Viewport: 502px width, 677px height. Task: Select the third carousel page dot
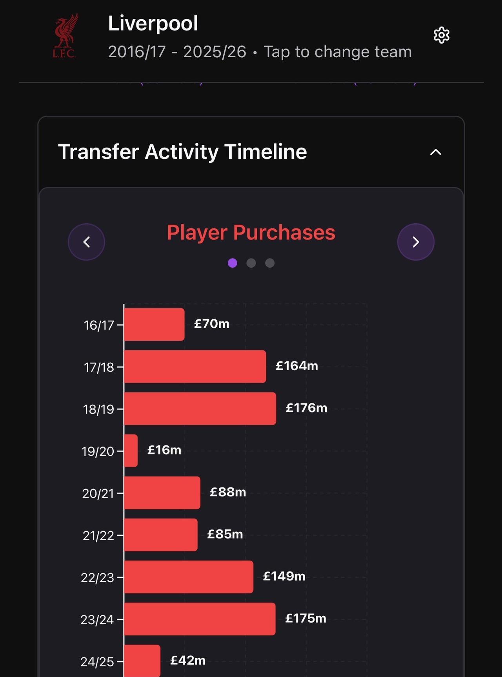tap(270, 263)
